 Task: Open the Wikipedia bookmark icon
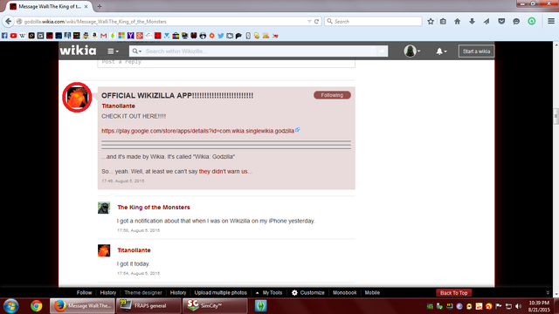pyautogui.click(x=23, y=36)
